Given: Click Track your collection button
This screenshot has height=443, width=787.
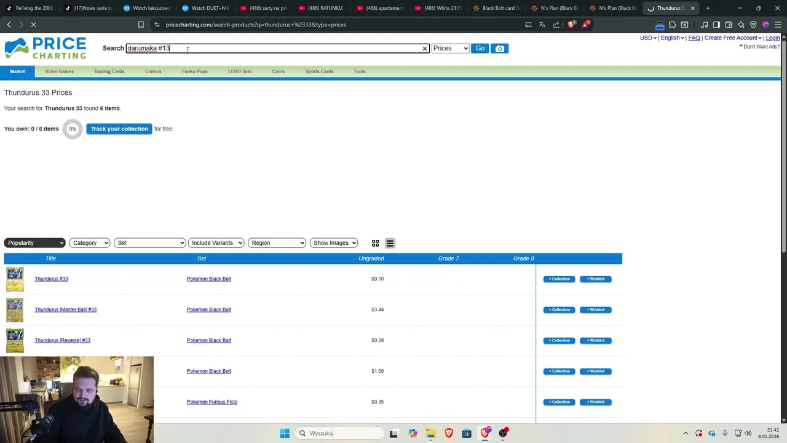Looking at the screenshot, I should 119,129.
